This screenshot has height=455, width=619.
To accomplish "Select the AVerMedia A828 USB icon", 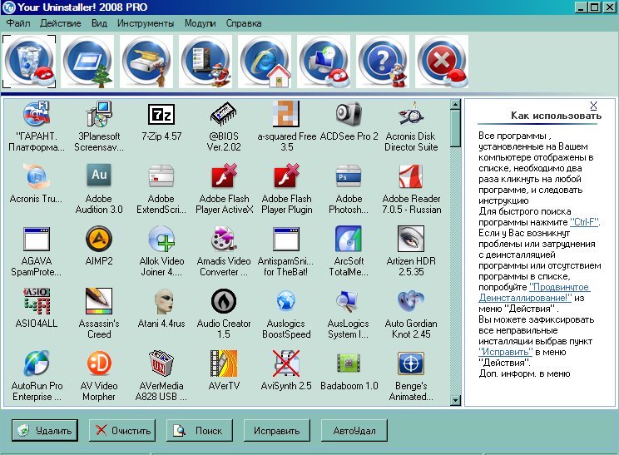I will [x=161, y=364].
